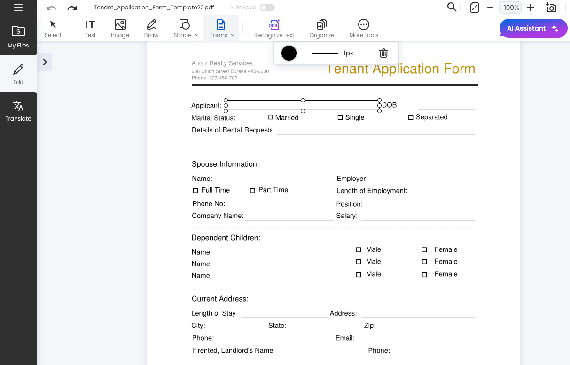This screenshot has height=365, width=570.
Task: Check the Full Time checkbox
Action: click(195, 190)
